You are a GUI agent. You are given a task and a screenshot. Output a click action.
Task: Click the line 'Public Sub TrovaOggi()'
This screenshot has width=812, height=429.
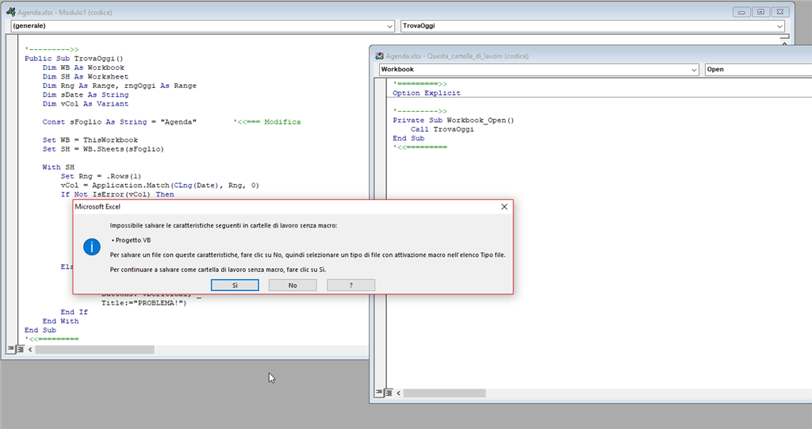tap(74, 59)
